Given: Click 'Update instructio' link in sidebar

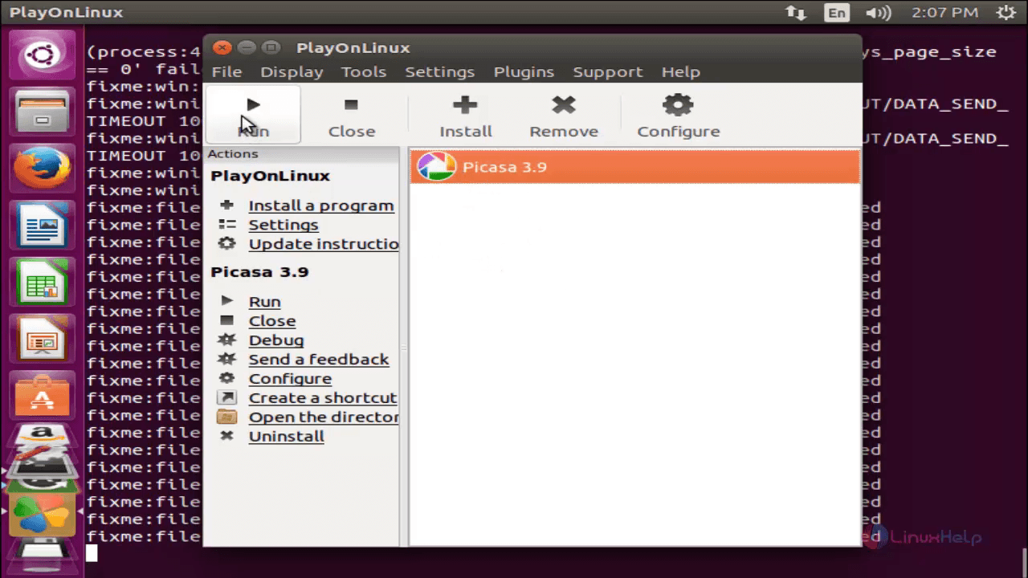Looking at the screenshot, I should click(x=324, y=244).
